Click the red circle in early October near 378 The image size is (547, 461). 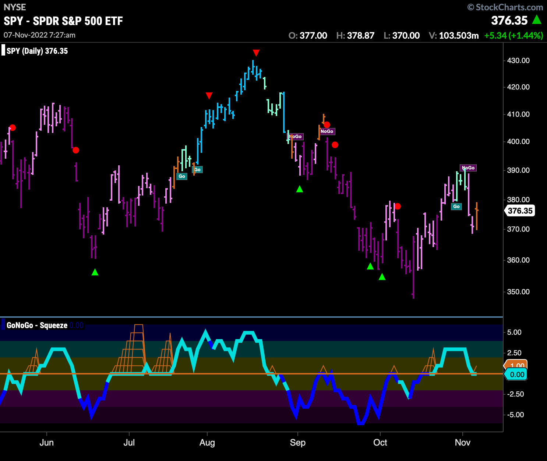click(x=398, y=206)
